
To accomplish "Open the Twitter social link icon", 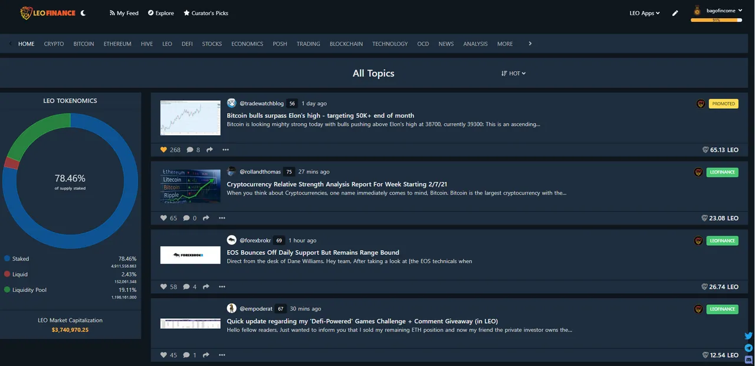I will tap(749, 336).
